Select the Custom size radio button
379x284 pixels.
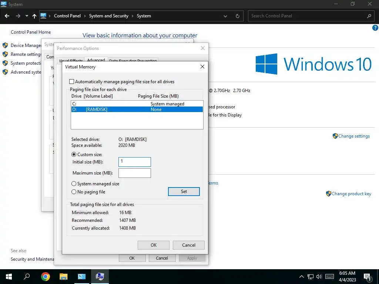pos(74,154)
